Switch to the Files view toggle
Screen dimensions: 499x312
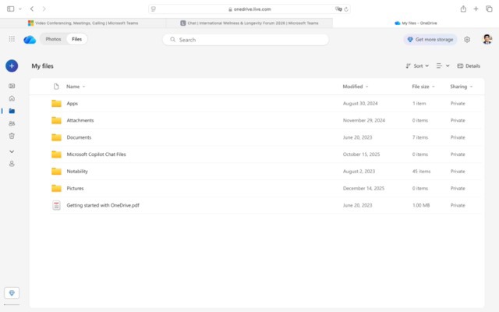pos(76,39)
